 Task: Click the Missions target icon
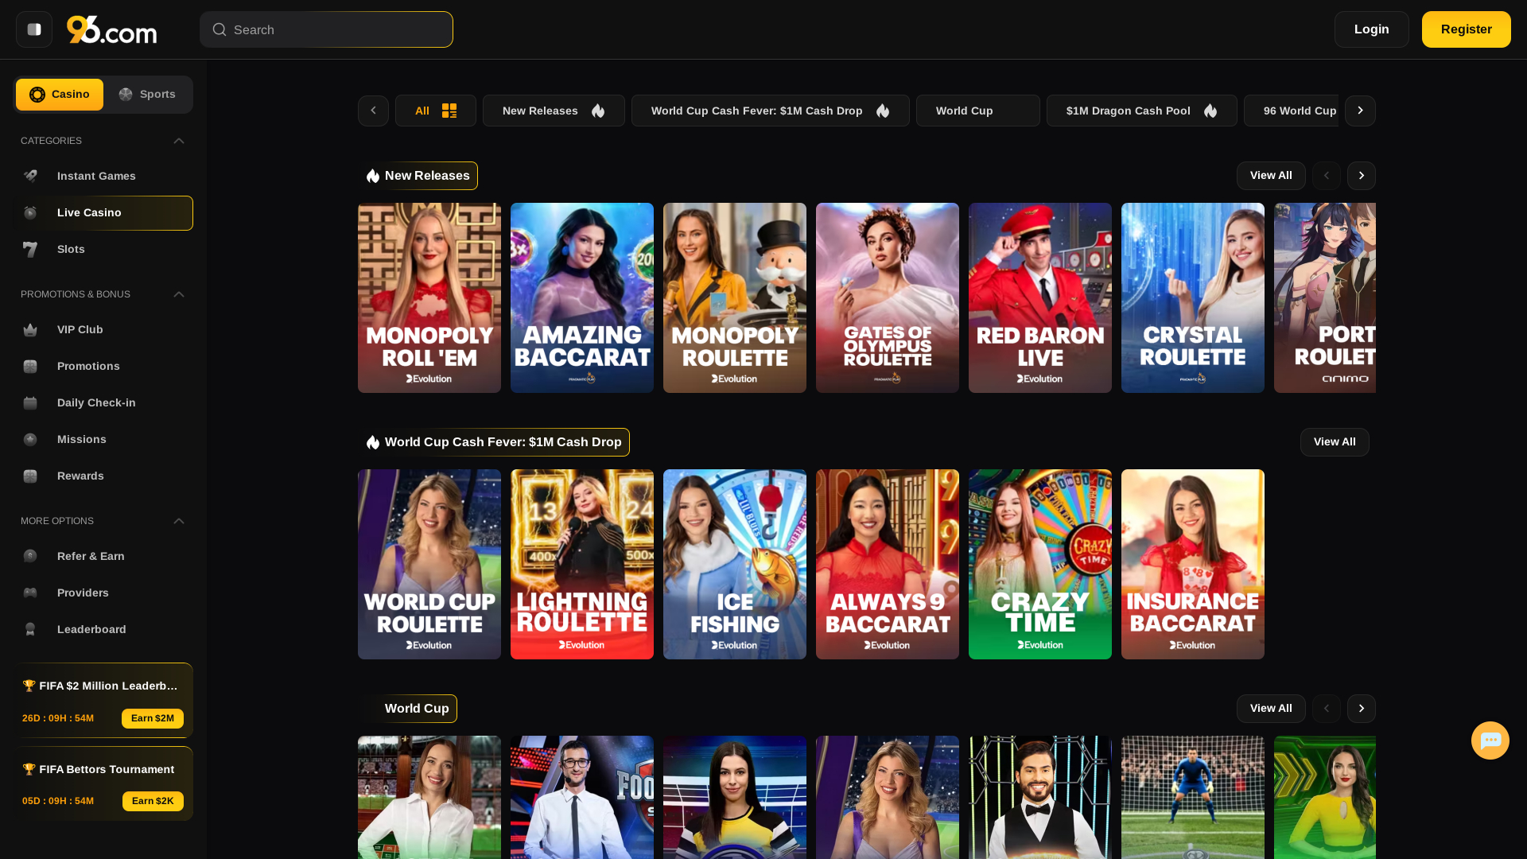pyautogui.click(x=30, y=439)
